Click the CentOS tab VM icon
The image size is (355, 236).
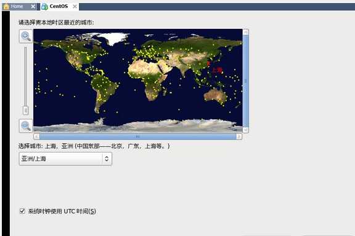pos(45,7)
